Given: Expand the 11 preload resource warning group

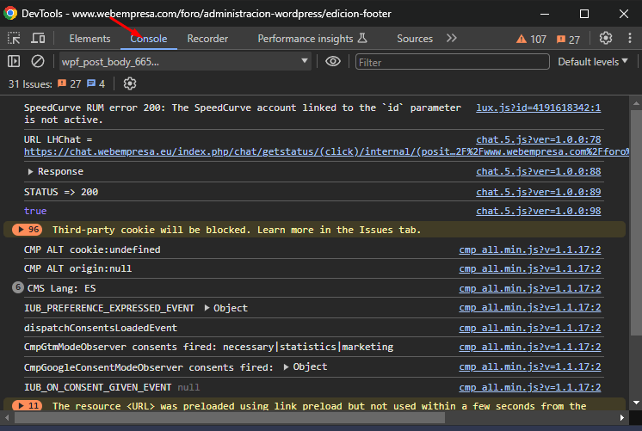Looking at the screenshot, I should 27,406.
